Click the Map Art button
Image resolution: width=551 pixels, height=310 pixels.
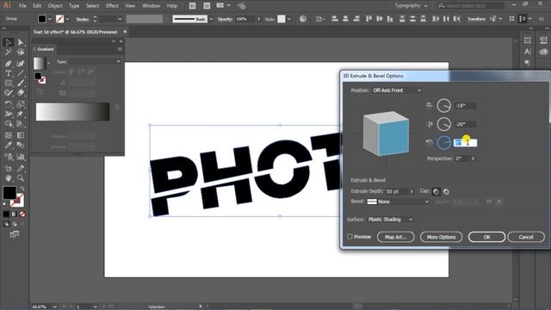tap(396, 237)
